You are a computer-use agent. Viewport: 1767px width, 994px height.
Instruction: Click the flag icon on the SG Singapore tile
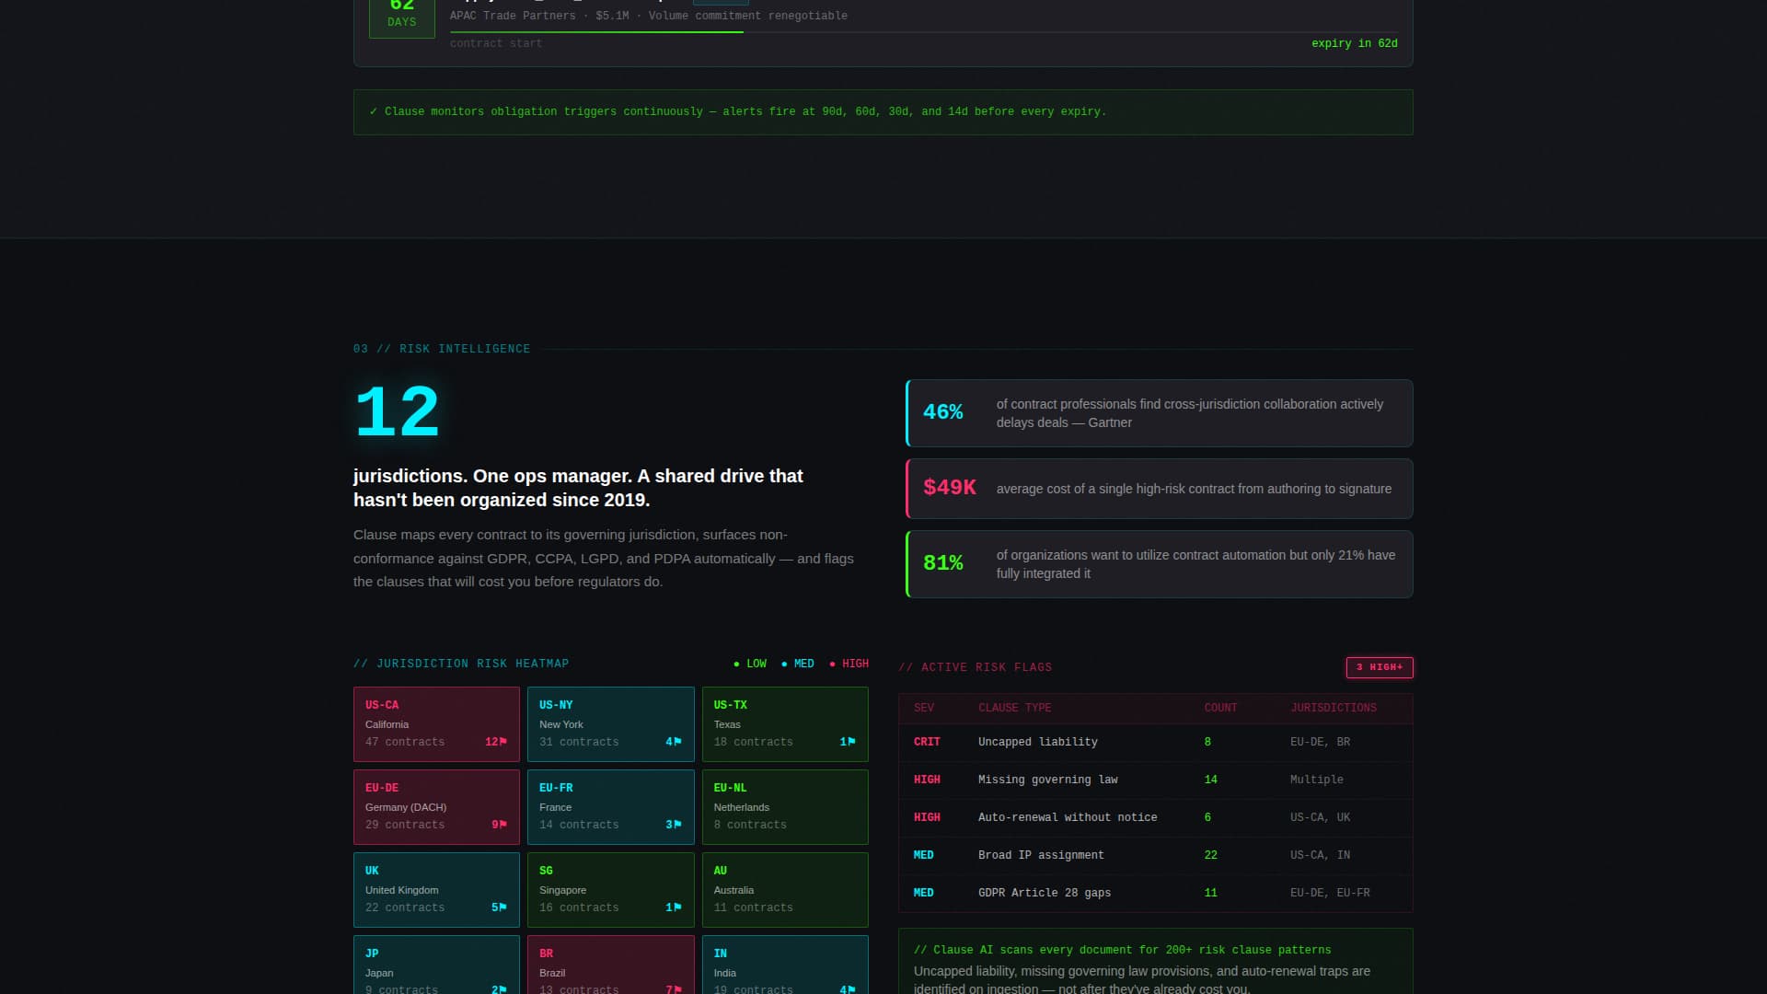point(675,907)
